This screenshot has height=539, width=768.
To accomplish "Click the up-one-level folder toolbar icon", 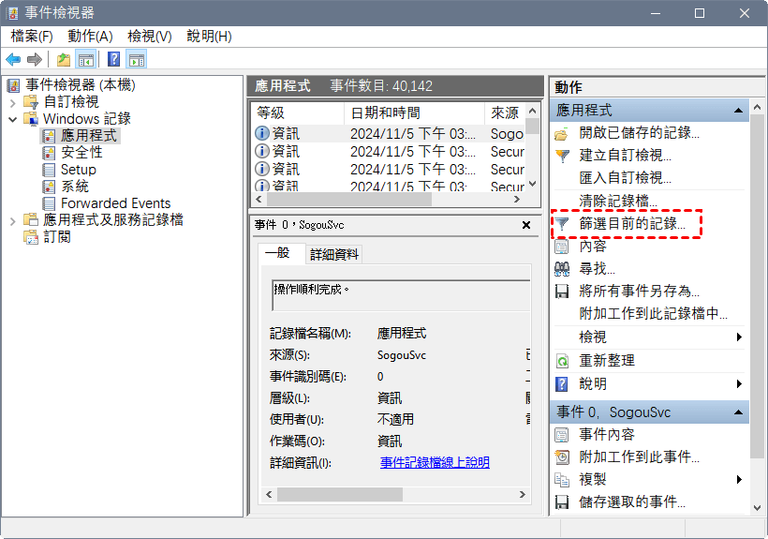I will coord(64,60).
